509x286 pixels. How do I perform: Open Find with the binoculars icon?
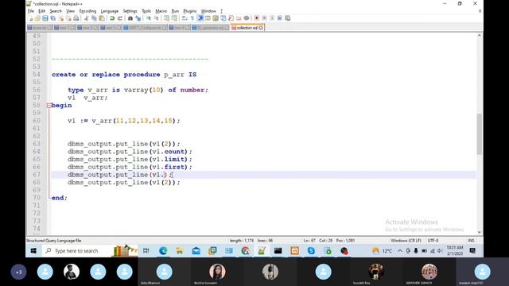[x=130, y=18]
